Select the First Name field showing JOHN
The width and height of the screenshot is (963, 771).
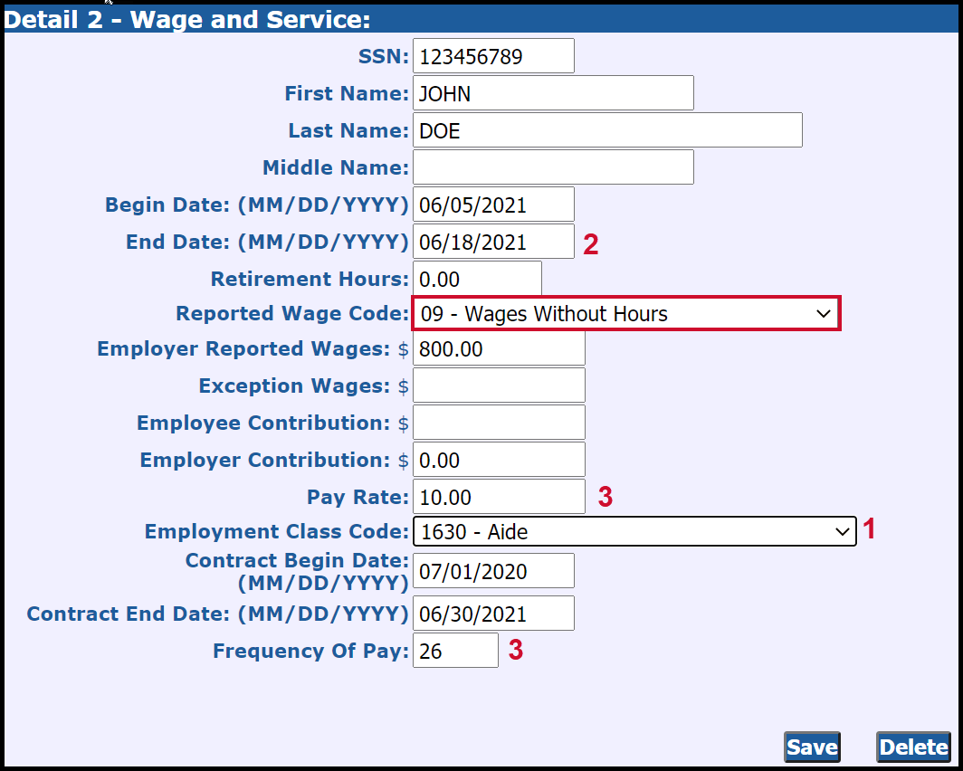point(552,92)
